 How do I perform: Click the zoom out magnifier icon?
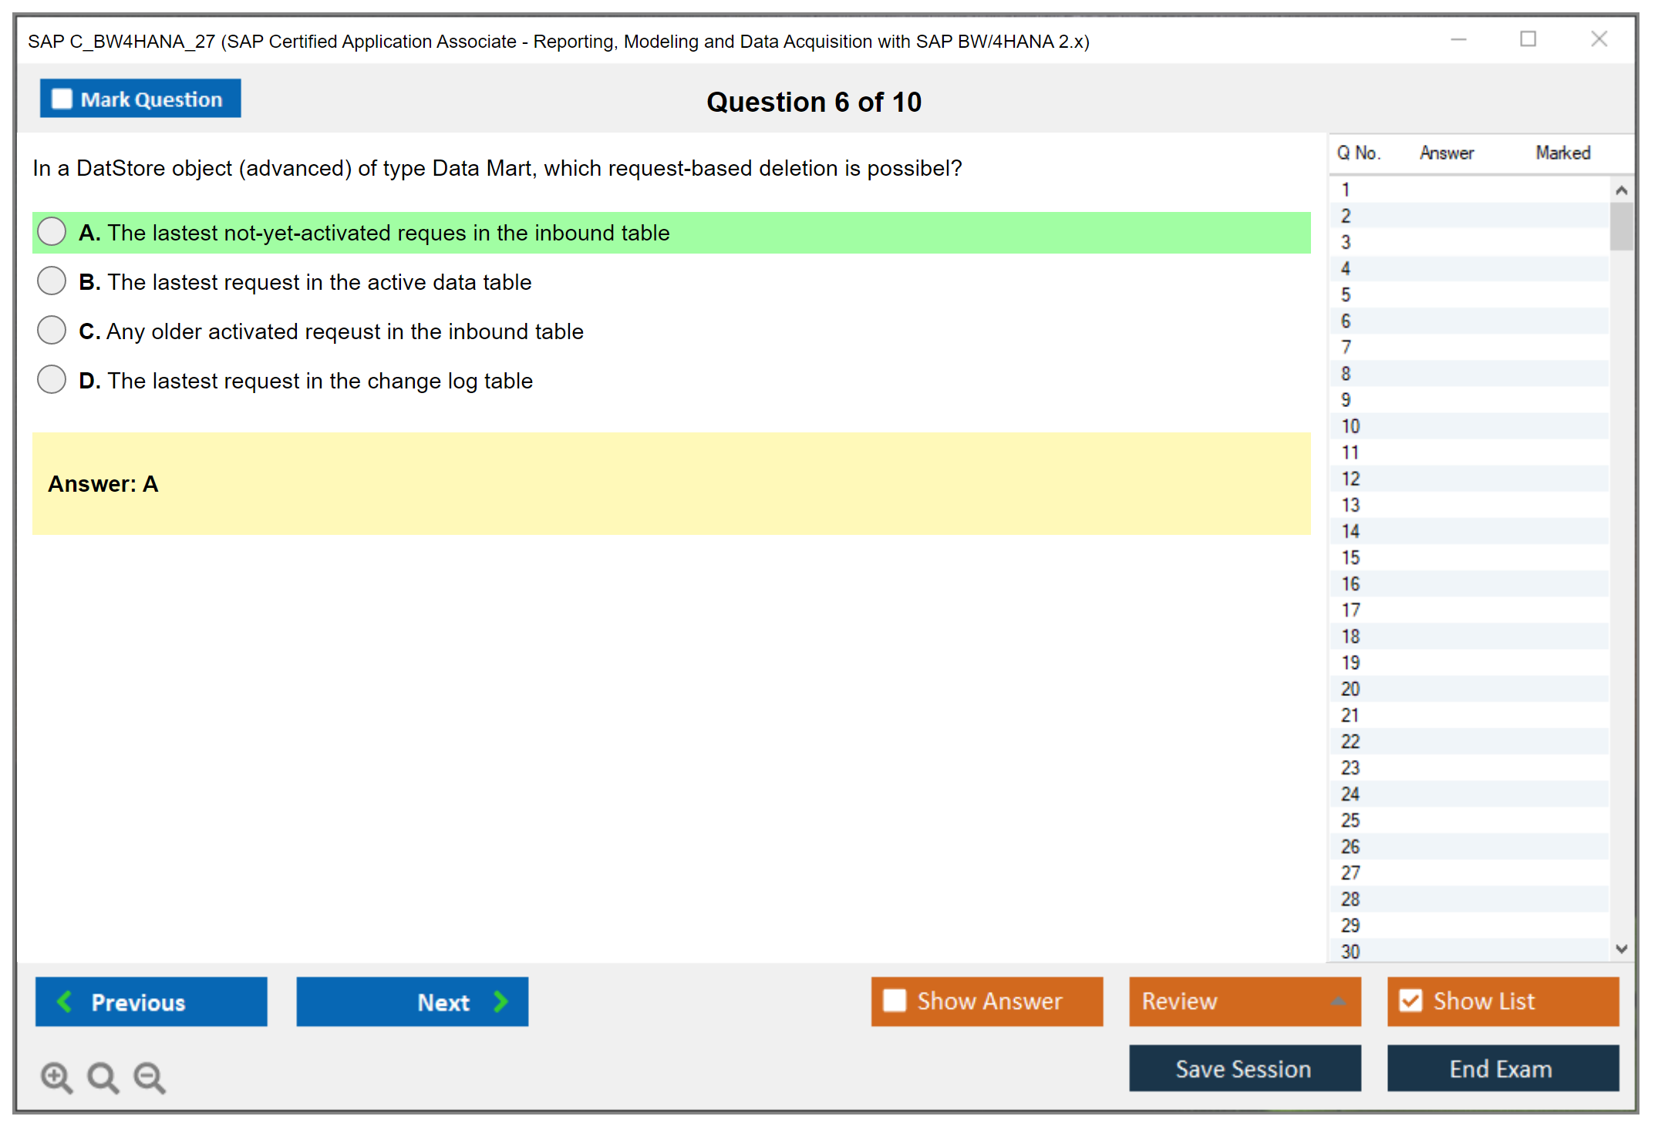point(150,1077)
